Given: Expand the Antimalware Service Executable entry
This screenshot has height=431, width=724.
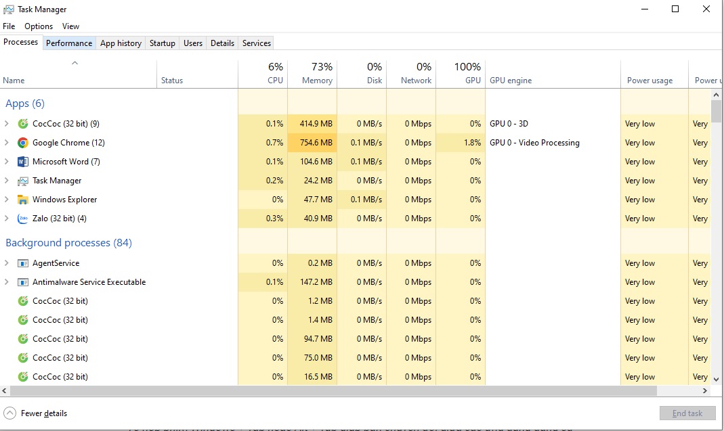Looking at the screenshot, I should (x=7, y=282).
